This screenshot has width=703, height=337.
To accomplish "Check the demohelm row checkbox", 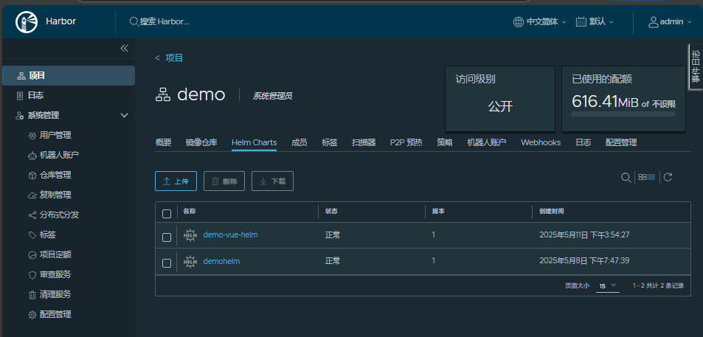I will click(166, 263).
